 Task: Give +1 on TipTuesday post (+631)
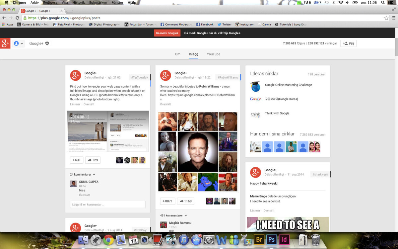(x=76, y=160)
